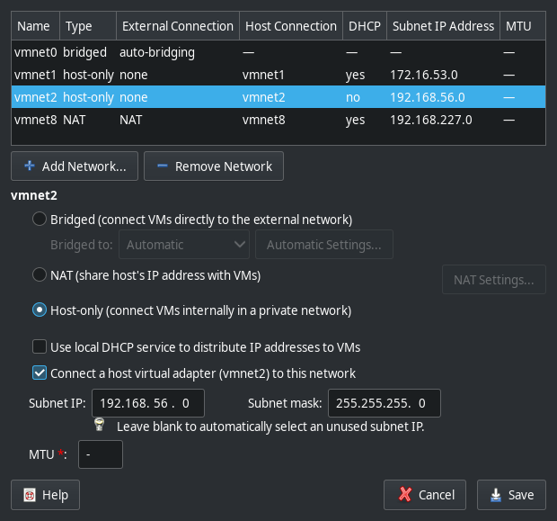557x521 pixels.
Task: Uncheck Connect a host virtual adapter
Action: tap(39, 373)
